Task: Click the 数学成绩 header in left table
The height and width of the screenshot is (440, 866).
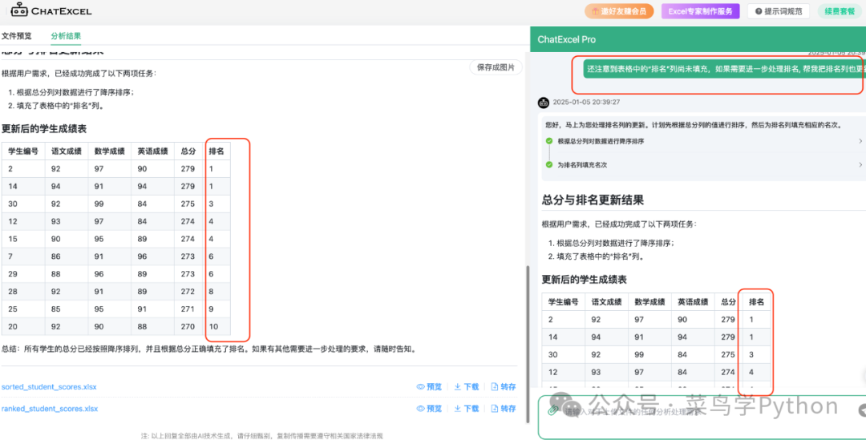Action: pos(109,151)
